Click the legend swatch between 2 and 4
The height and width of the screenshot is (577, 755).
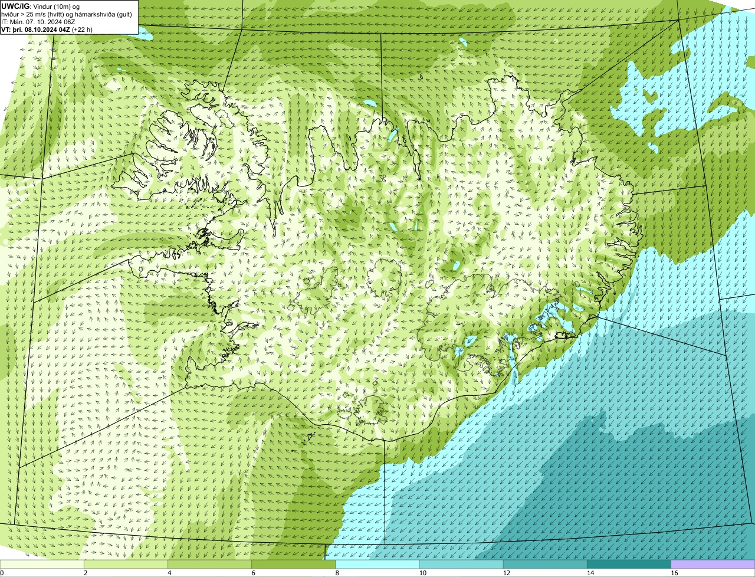point(126,564)
